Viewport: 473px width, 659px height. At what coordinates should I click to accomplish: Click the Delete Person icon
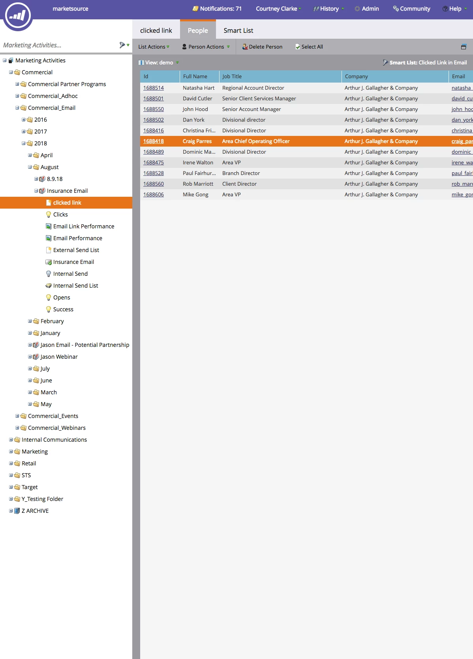245,47
